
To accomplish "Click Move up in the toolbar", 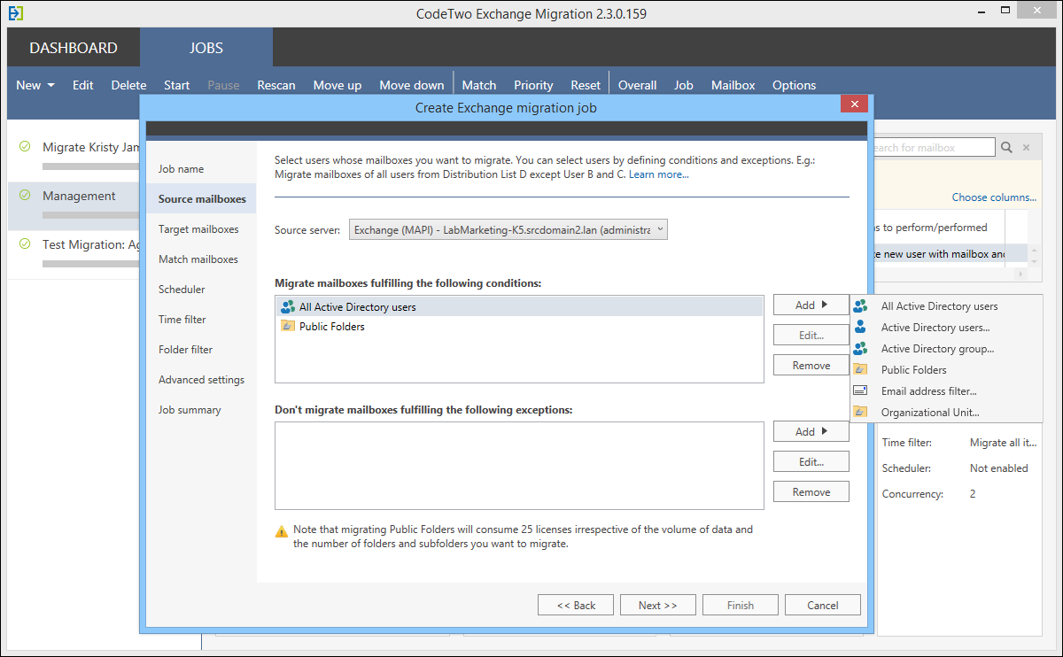I will (338, 85).
